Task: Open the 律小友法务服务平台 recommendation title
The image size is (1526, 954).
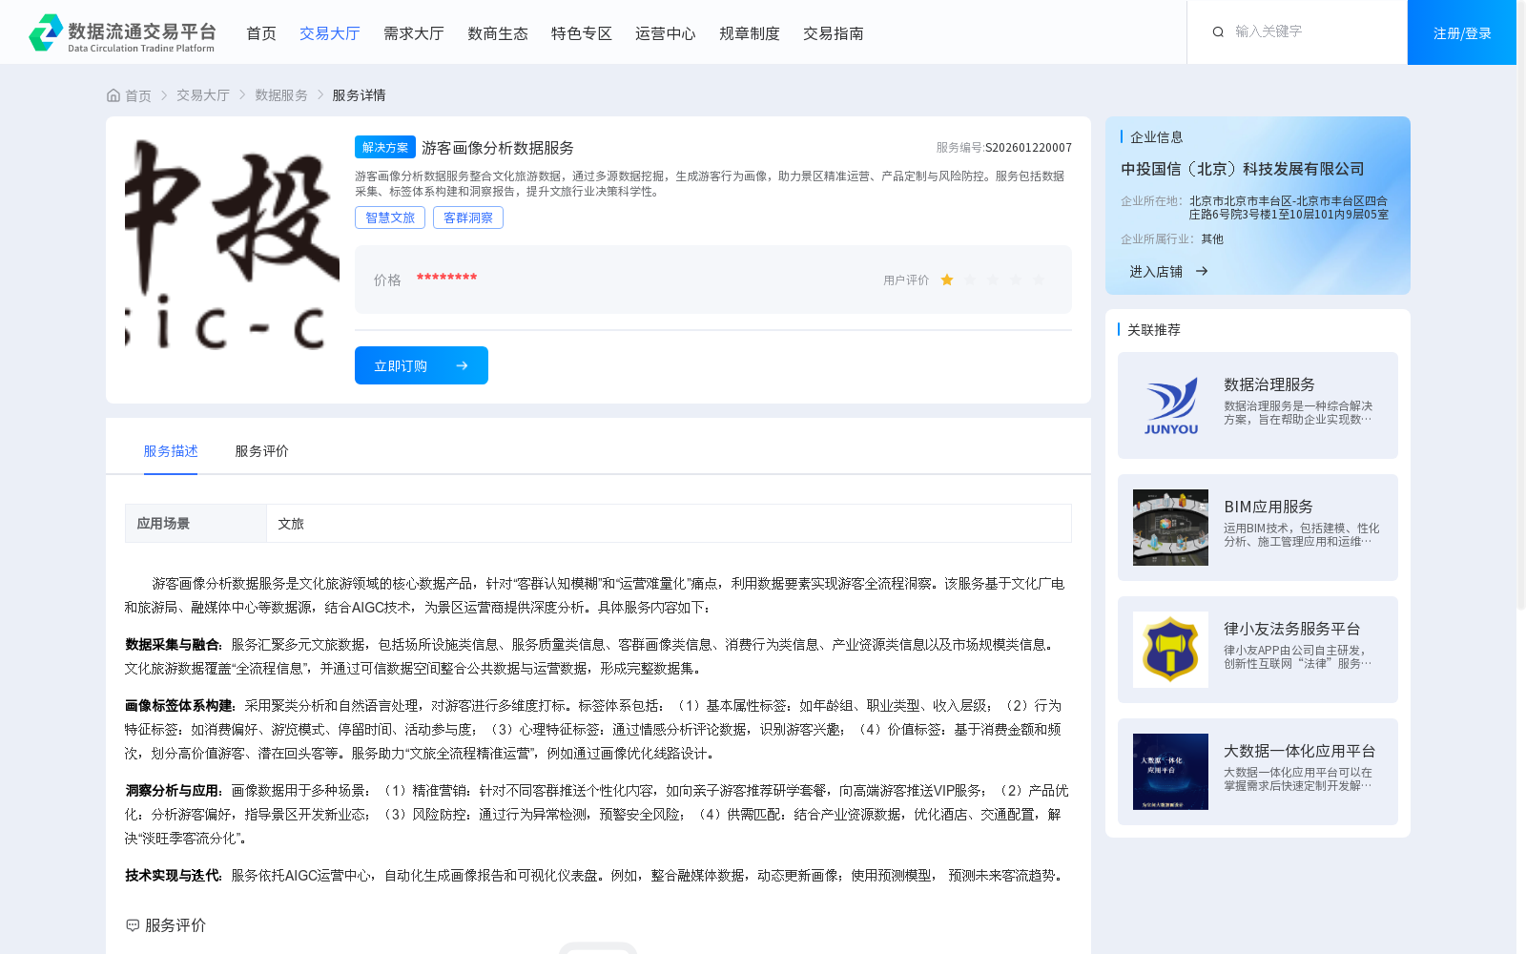Action: pos(1292,629)
